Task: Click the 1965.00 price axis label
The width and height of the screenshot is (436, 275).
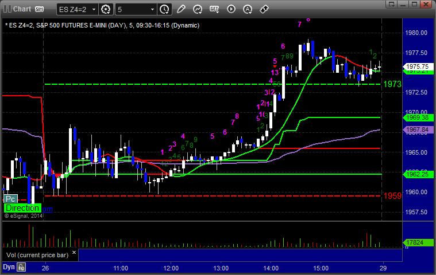Action: tap(416, 152)
